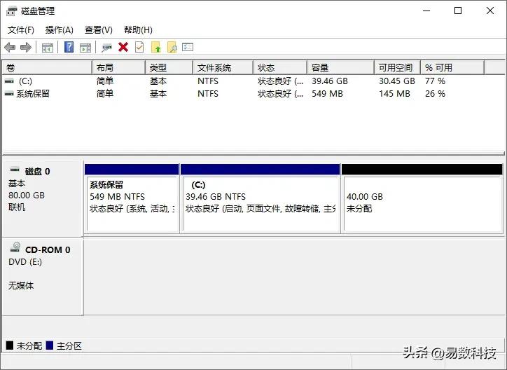Click the 26 % available cell
Viewport: 507px width, 370px height.
pos(435,94)
